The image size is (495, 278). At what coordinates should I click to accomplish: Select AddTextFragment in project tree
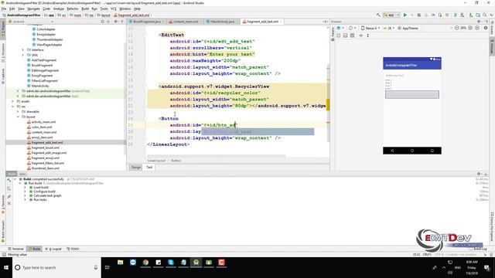pos(44,60)
